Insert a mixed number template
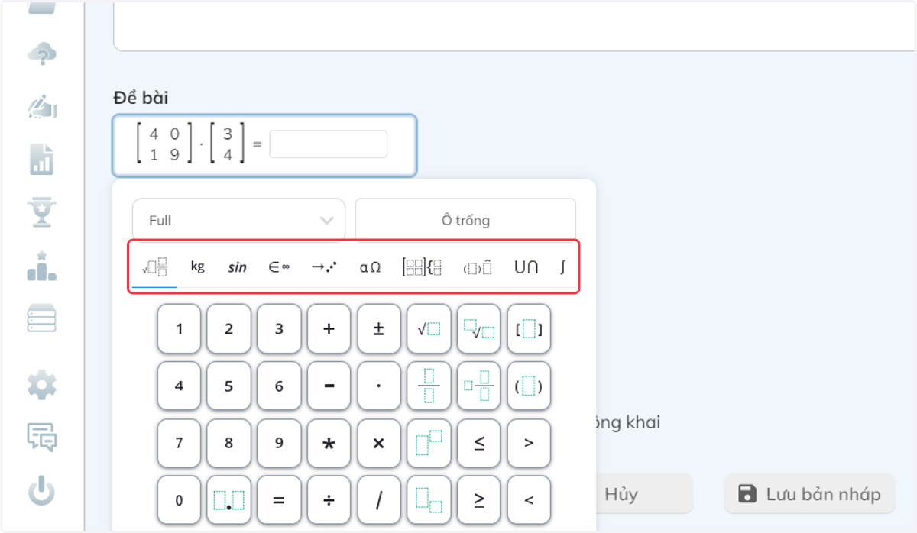 point(479,386)
